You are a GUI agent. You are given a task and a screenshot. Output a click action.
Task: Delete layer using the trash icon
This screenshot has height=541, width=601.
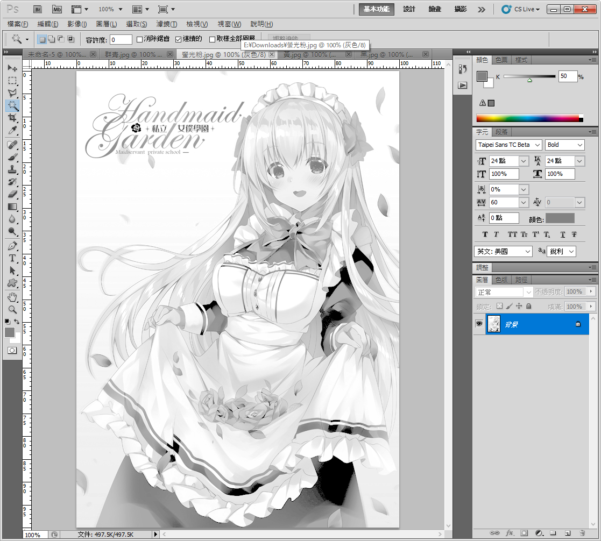coord(582,533)
